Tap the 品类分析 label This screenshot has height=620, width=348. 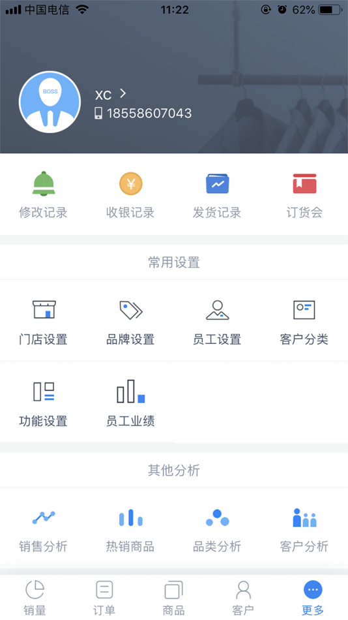tap(217, 546)
